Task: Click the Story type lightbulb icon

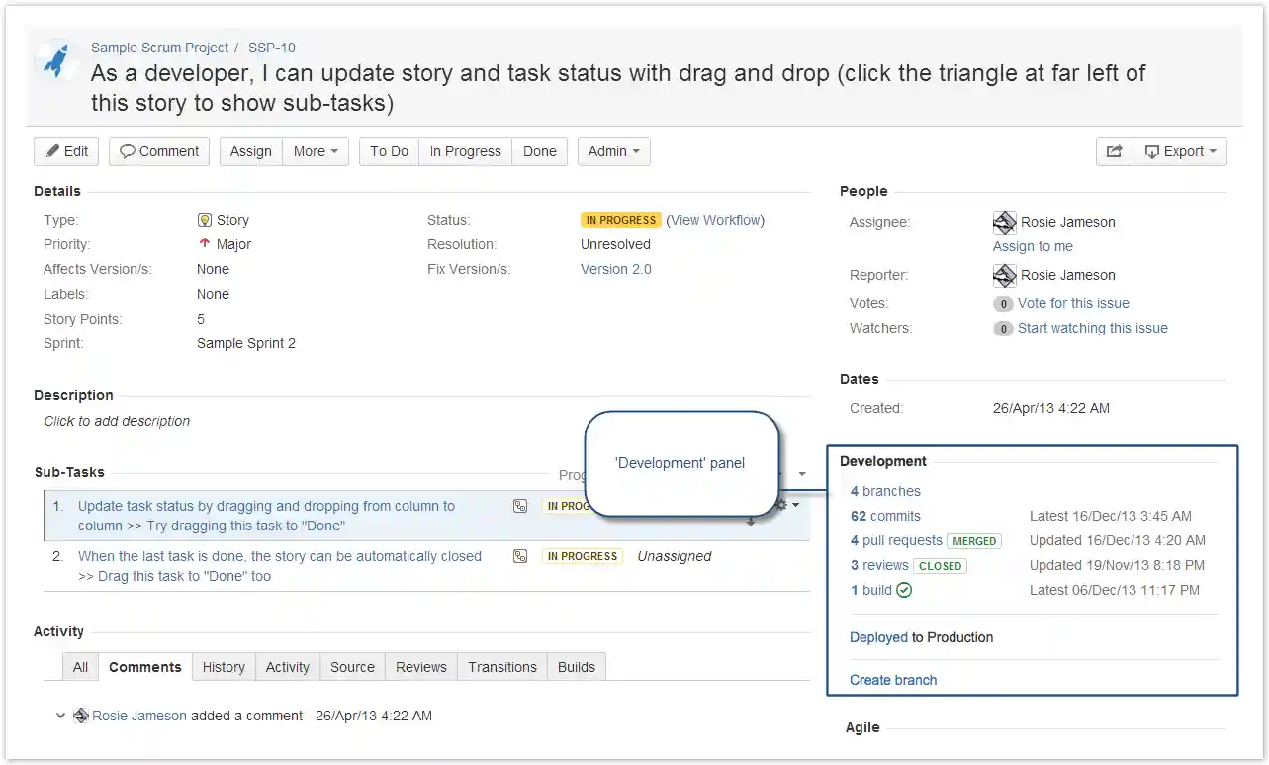Action: (x=205, y=219)
